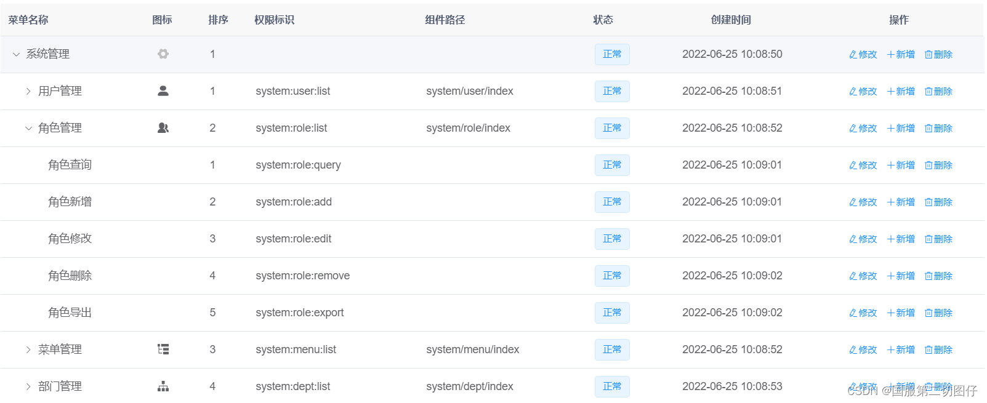Click 新增 for 用户管理 row

901,91
